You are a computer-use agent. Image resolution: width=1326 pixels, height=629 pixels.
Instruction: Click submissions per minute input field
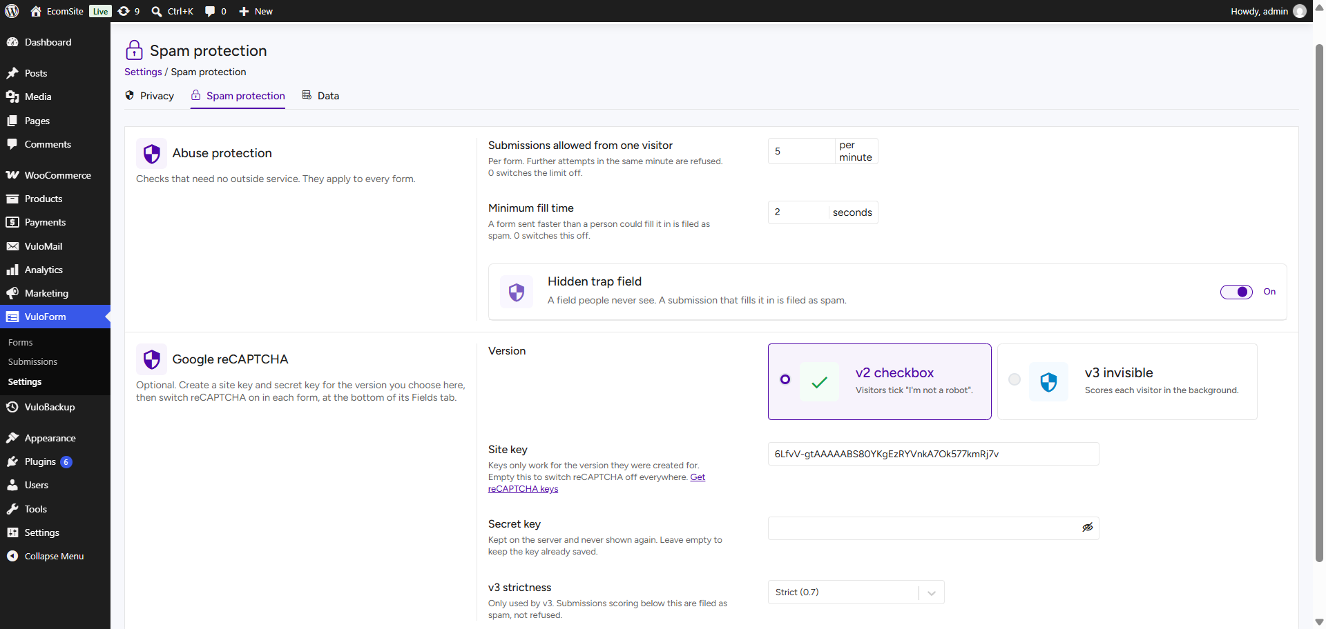click(801, 151)
